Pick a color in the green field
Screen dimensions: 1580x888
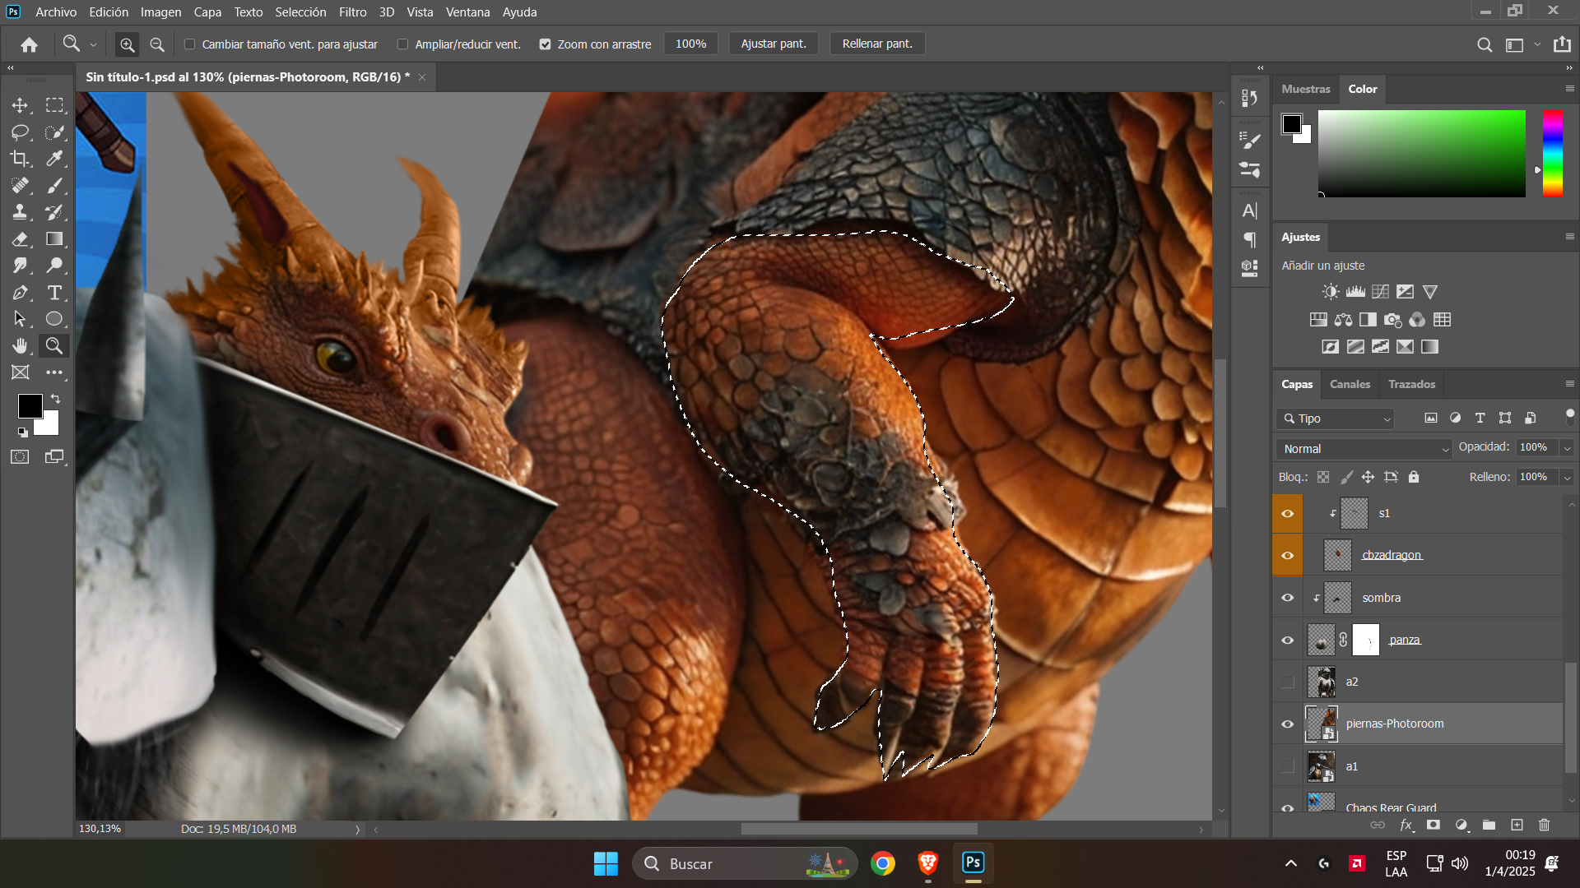click(x=1421, y=154)
